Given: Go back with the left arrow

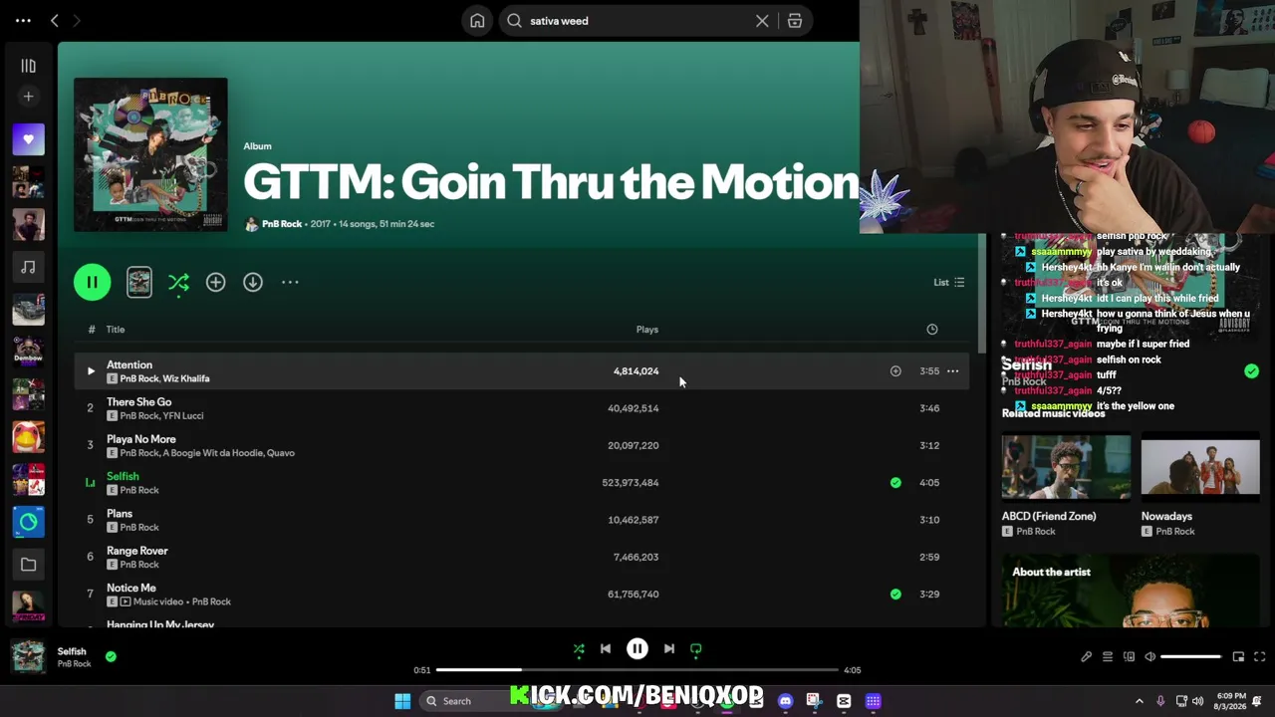Looking at the screenshot, I should tap(55, 21).
